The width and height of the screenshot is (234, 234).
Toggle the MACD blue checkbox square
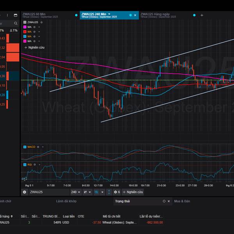[25, 147]
